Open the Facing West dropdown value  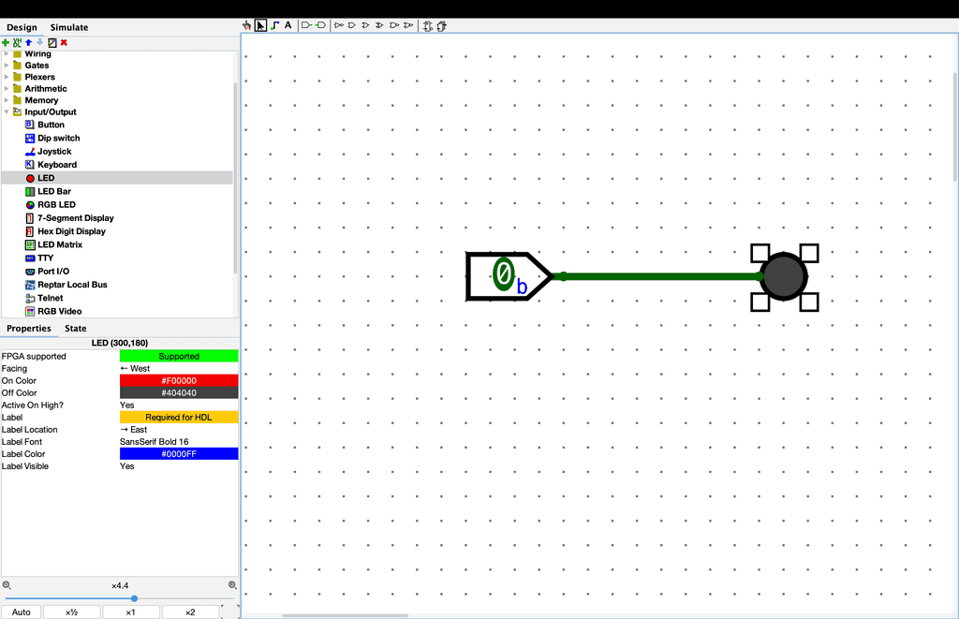point(178,369)
